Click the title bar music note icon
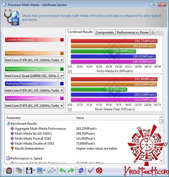Screen dimensions: 169x177 (5, 5)
